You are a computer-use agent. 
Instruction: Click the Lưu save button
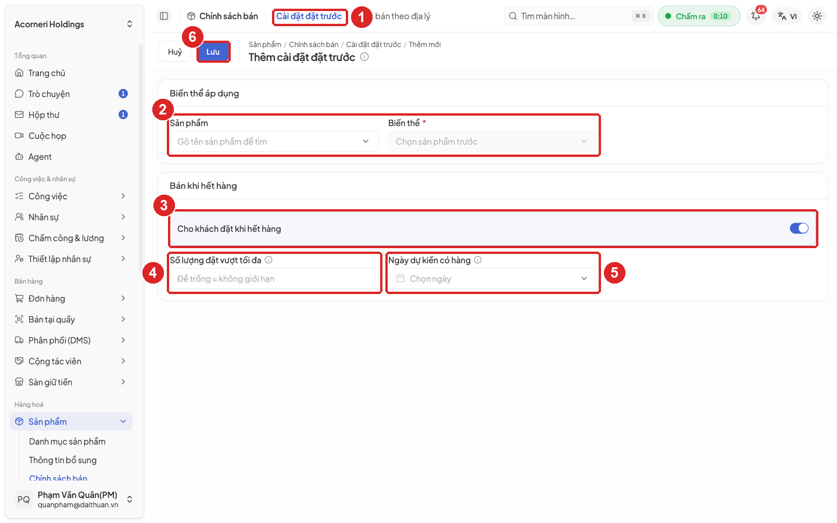click(x=213, y=52)
